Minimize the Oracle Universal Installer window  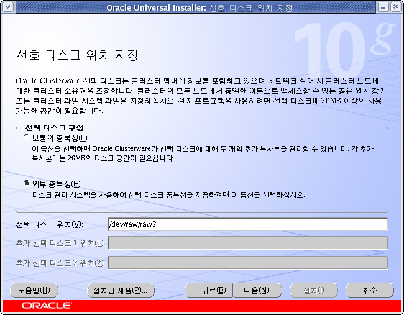point(383,7)
